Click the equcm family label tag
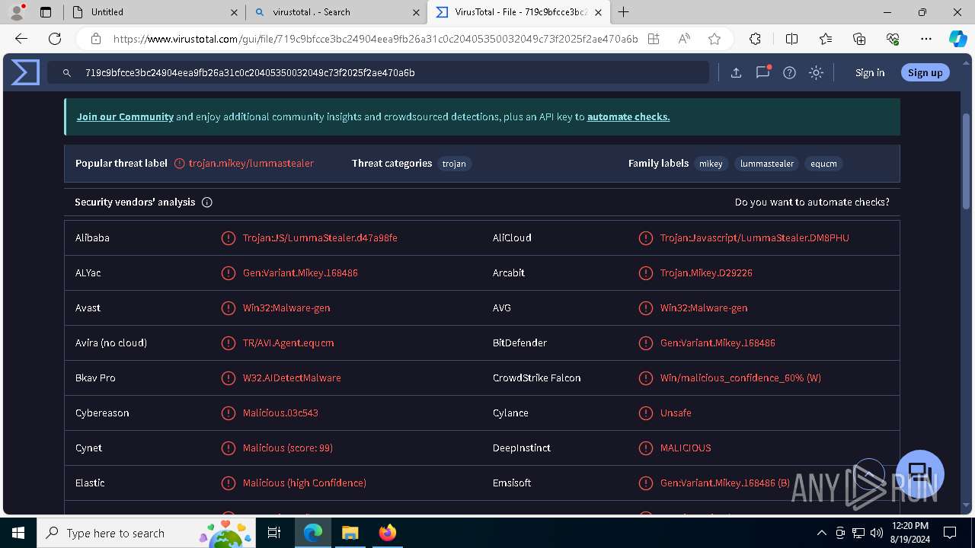This screenshot has height=548, width=975. 823,164
